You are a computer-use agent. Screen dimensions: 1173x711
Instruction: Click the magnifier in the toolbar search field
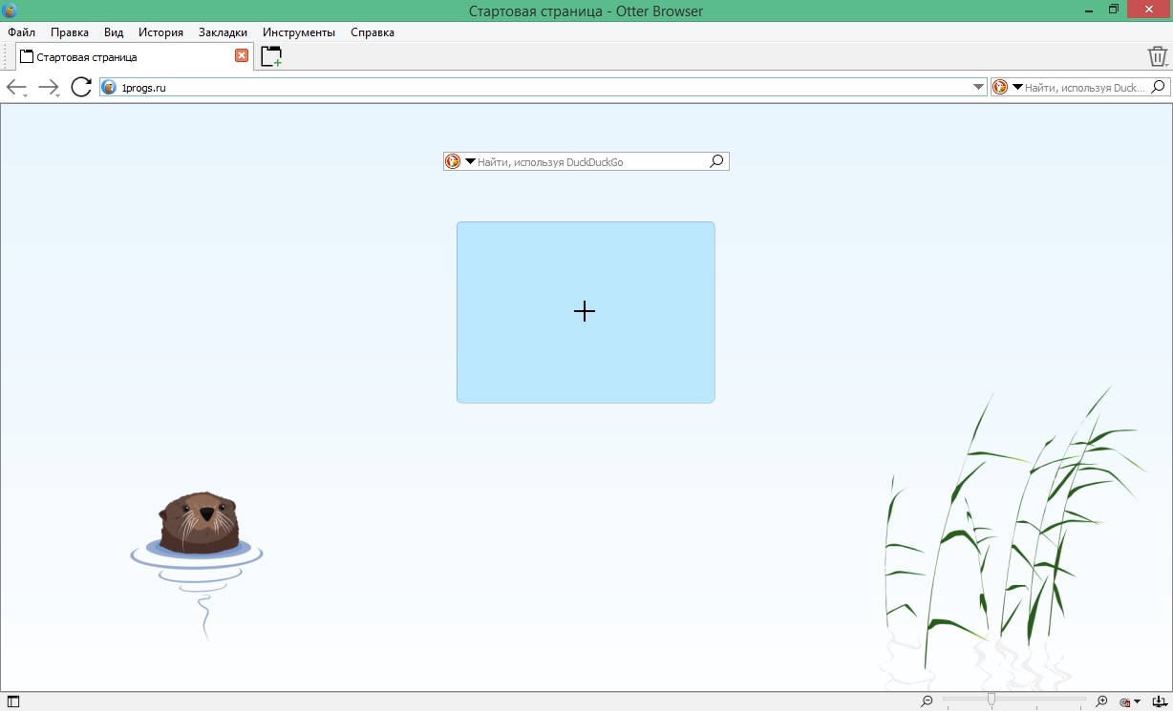pos(1158,87)
